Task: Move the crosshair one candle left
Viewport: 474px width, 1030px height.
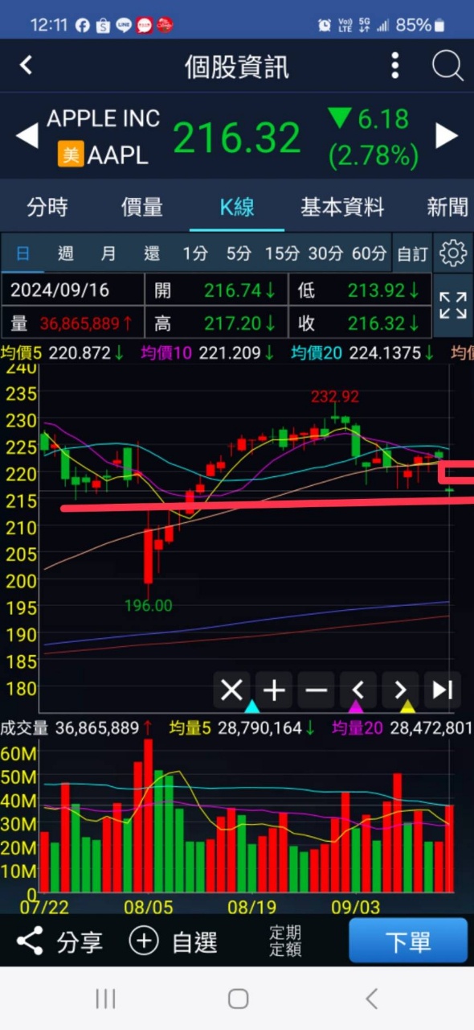Action: coord(358,690)
